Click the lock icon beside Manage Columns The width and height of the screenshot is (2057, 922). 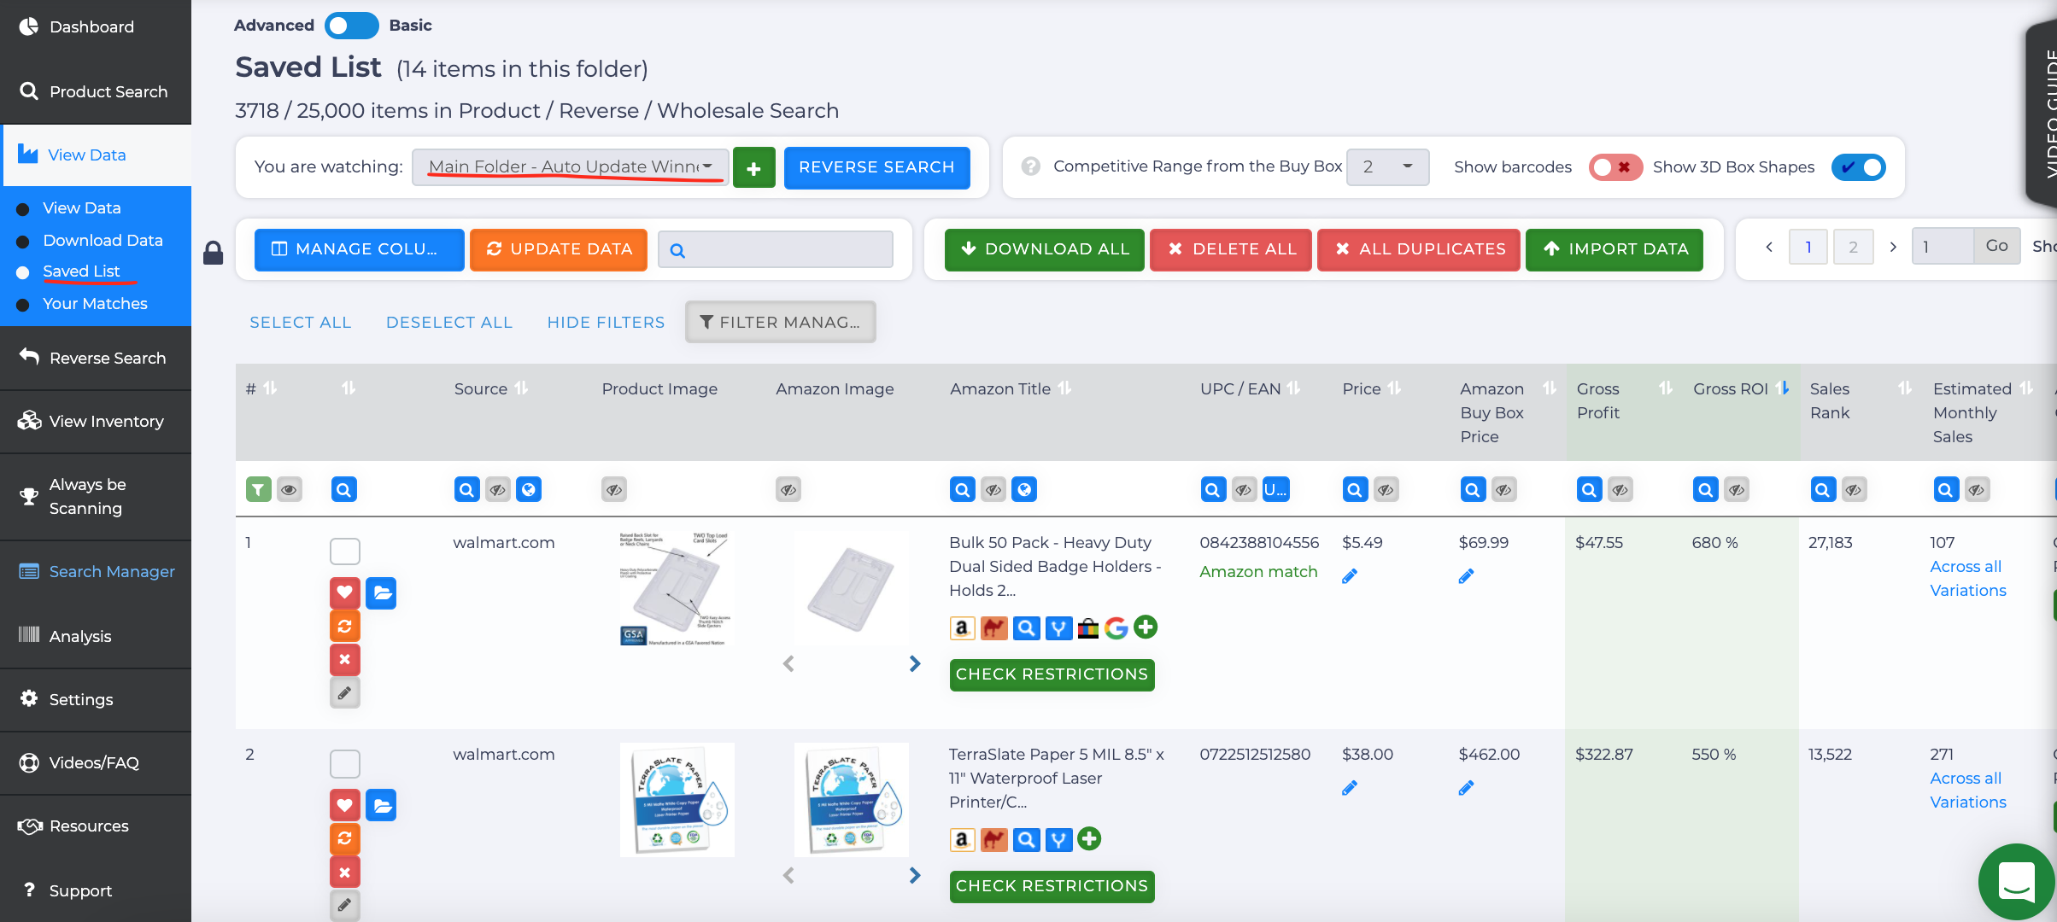coord(213,252)
